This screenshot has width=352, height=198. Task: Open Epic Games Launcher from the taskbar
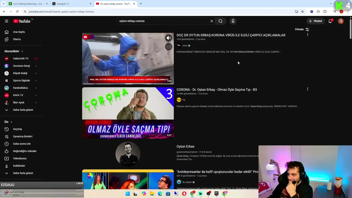(x=216, y=194)
